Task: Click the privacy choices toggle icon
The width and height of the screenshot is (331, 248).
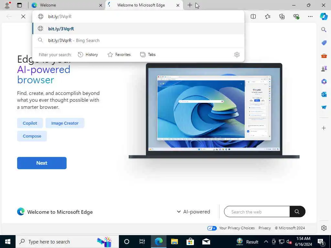Action: point(212,228)
